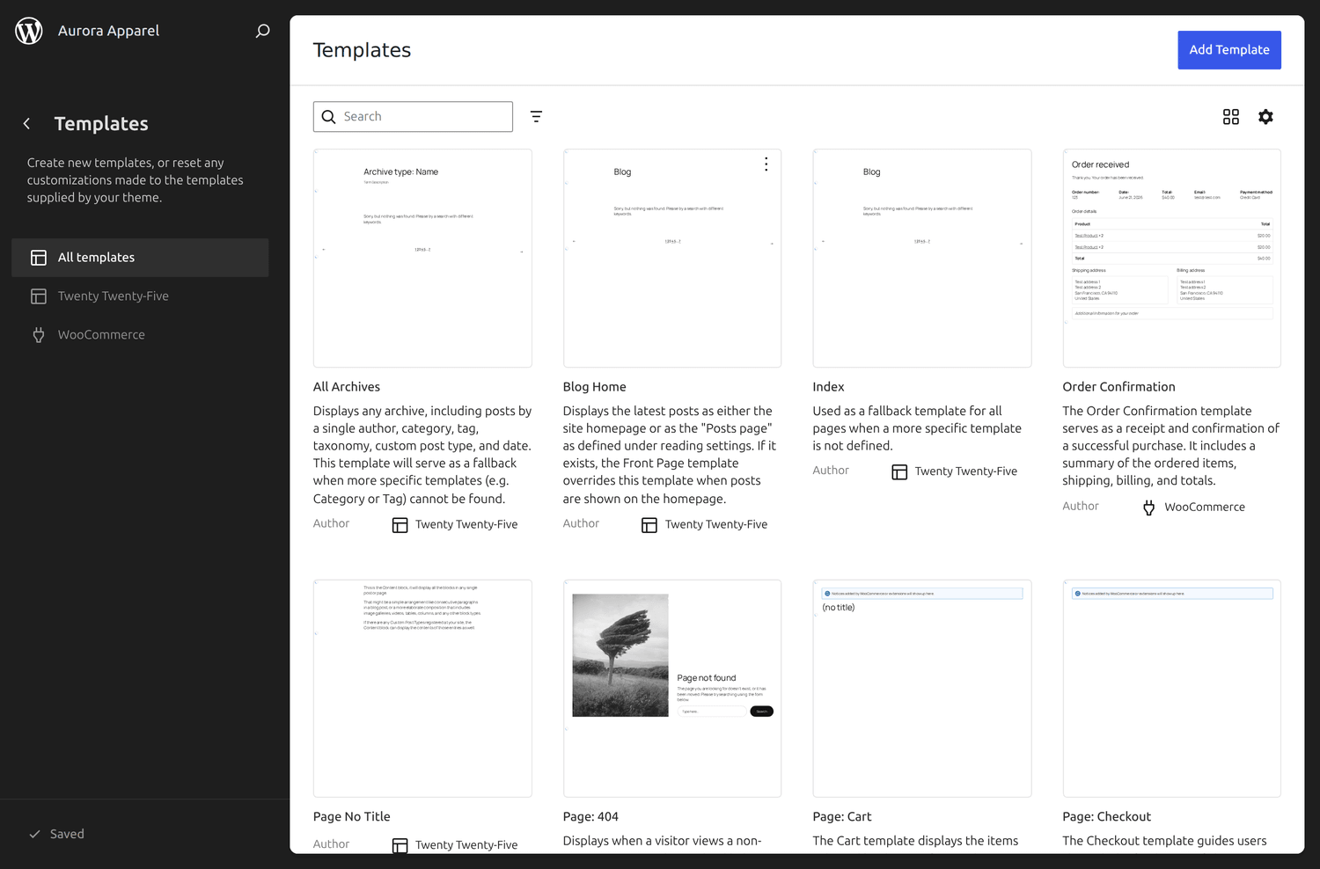1320x869 pixels.
Task: Click the WordPress logo icon
Action: pos(29,31)
